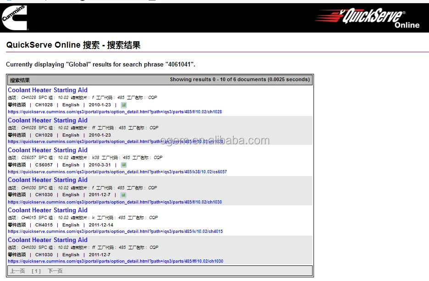Open the last Coolant Heater Starting Aid title above ff/10.02/ch1030 URL
This screenshot has width=429, height=281.
pos(48,240)
